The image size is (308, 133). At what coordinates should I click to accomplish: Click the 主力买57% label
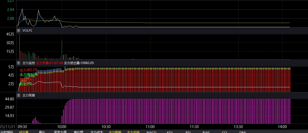click(29, 70)
